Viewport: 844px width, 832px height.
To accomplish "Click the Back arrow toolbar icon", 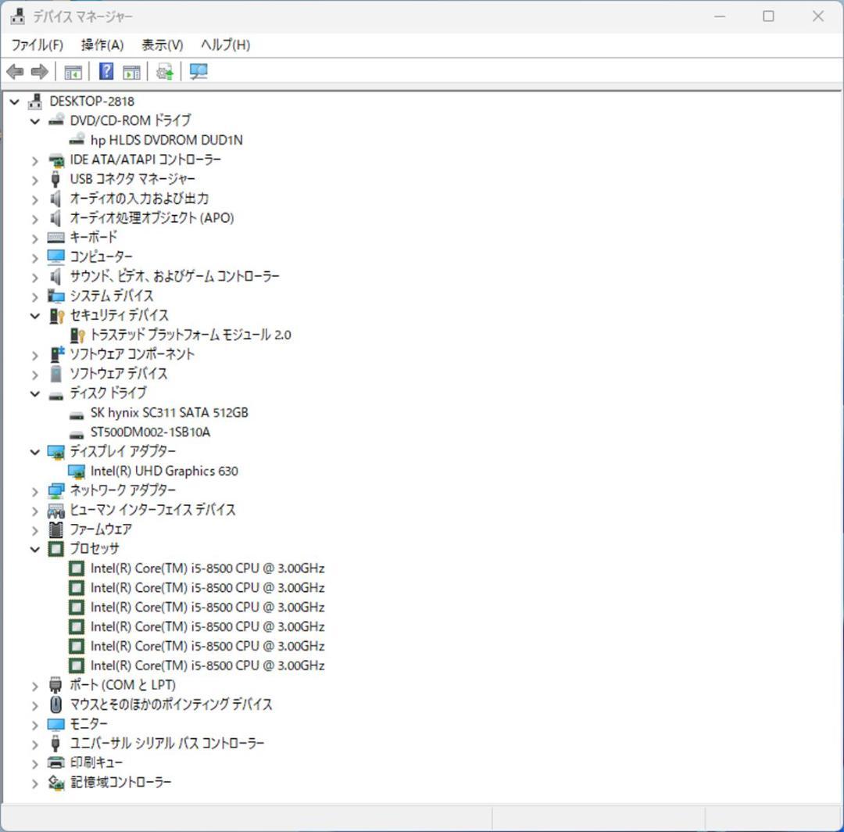I will (x=15, y=72).
